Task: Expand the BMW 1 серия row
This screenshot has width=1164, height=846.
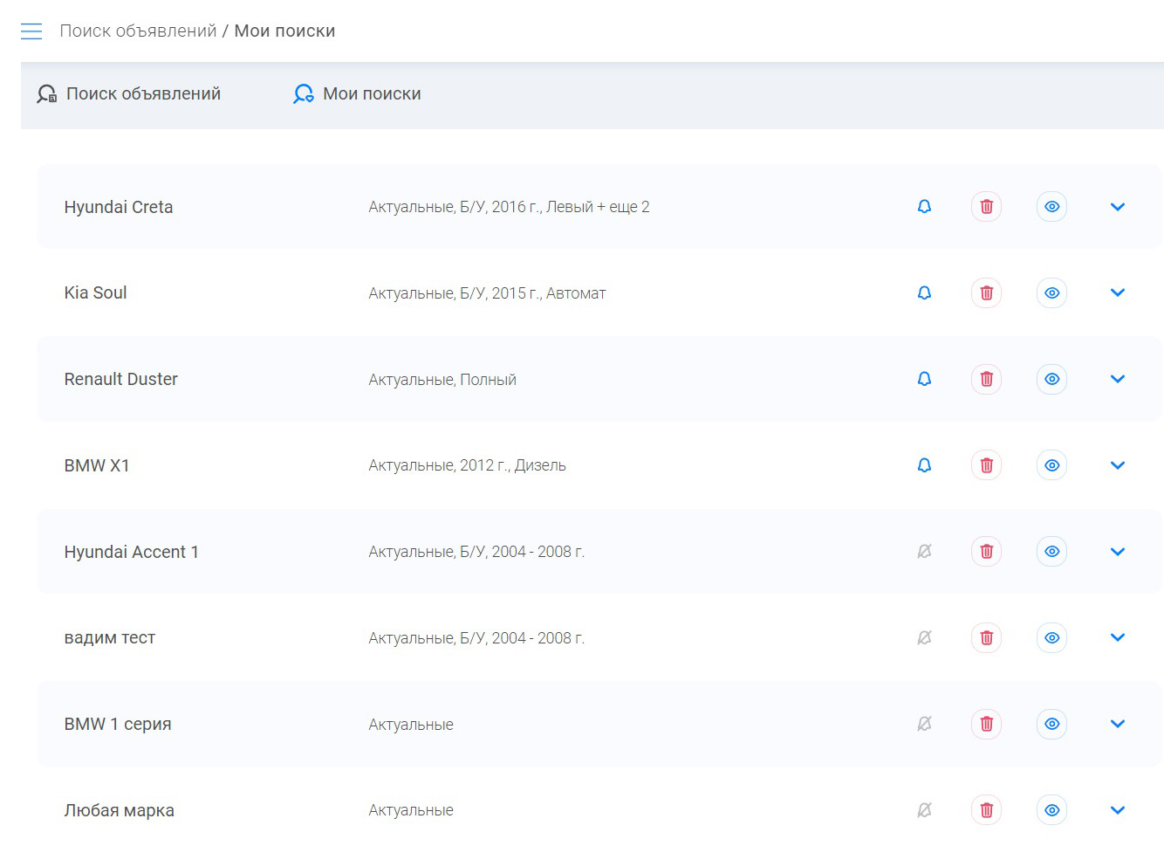Action: [1118, 724]
